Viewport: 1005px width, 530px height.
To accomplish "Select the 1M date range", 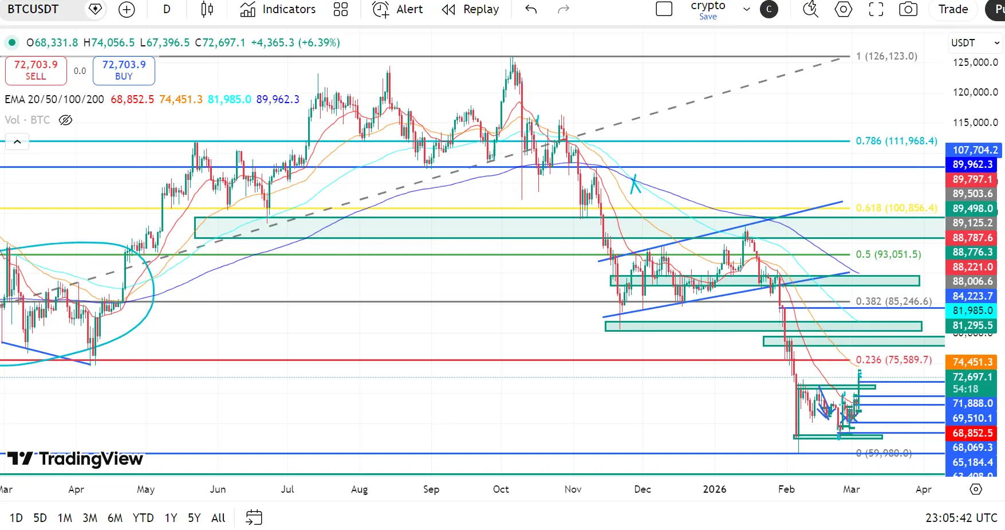I will tap(65, 518).
